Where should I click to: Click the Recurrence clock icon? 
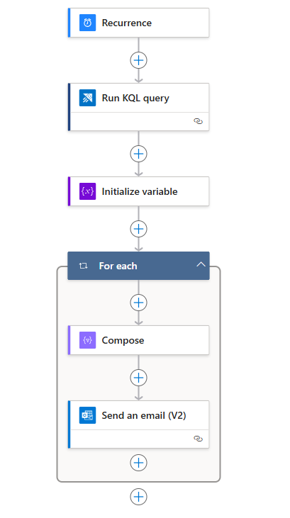tap(87, 23)
